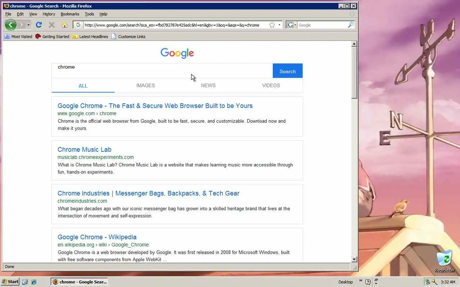Switch to the NEWS results tab
This screenshot has height=287, width=460.
click(208, 85)
